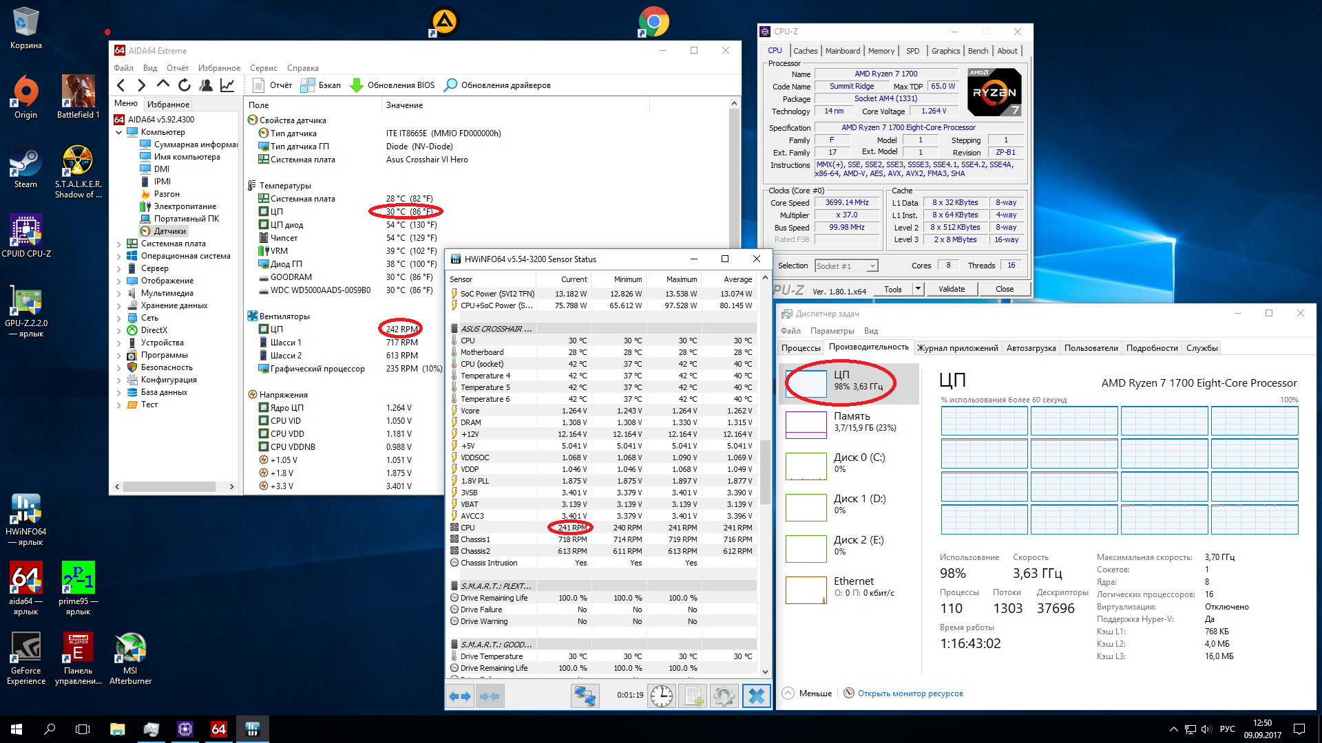Viewport: 1322px width, 743px height.
Task: Click the HWiNFO reset clock icon
Action: pos(662,696)
